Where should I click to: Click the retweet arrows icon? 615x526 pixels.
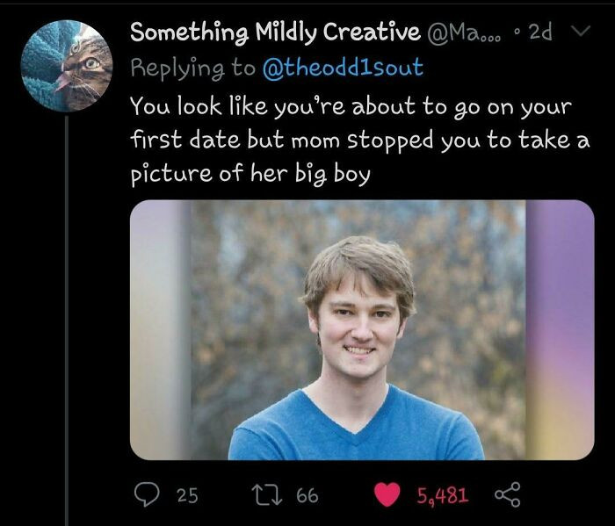(x=267, y=495)
